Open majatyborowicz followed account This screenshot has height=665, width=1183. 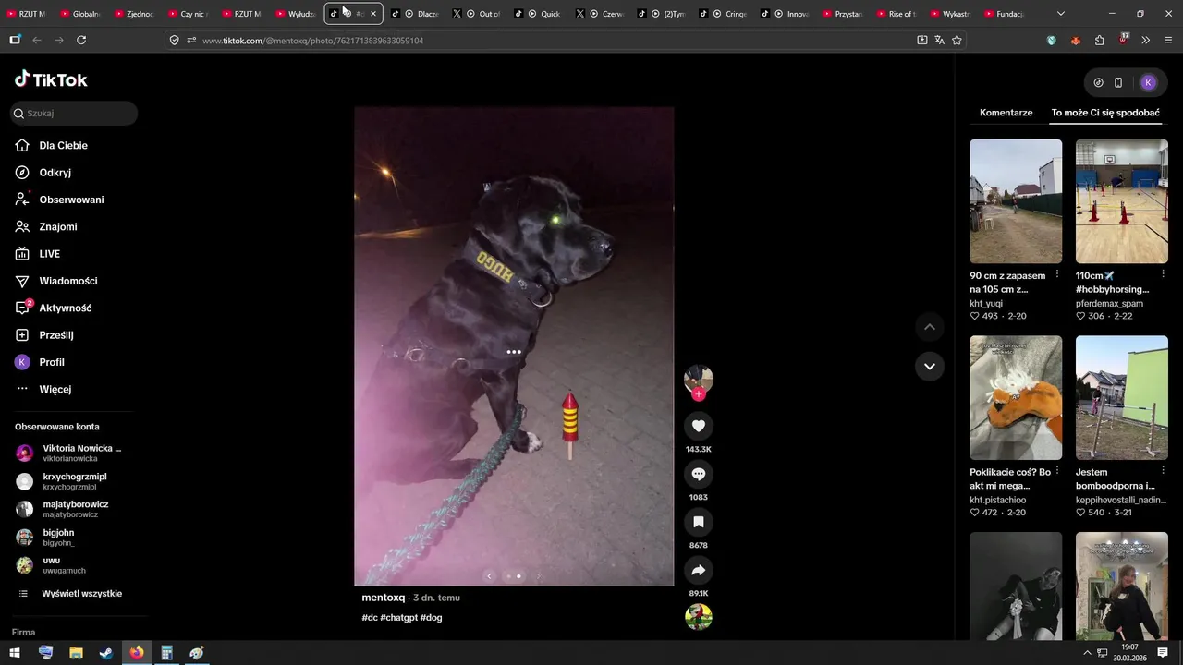coord(74,509)
